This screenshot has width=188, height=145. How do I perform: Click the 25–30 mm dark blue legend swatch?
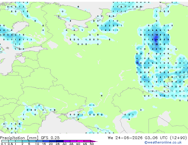[60, 141]
